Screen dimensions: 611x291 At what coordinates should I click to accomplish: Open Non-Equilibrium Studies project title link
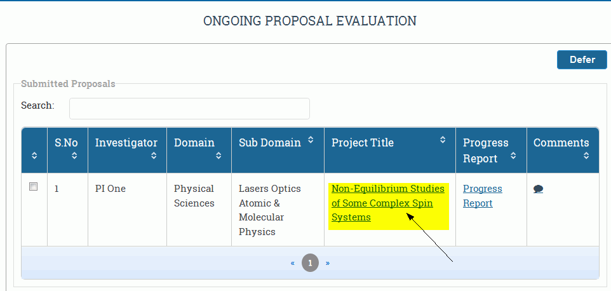tap(387, 203)
